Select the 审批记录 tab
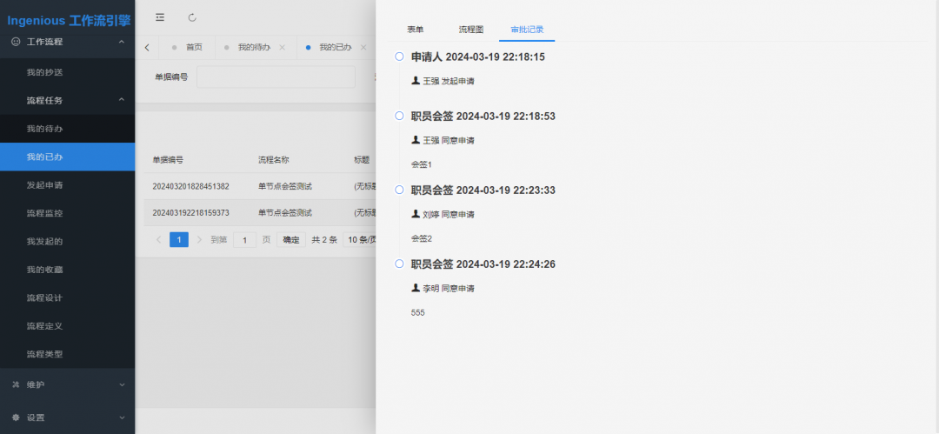 tap(527, 30)
